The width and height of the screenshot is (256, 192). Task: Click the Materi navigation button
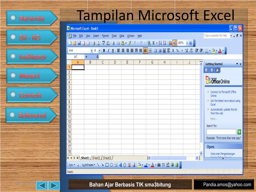click(x=32, y=75)
